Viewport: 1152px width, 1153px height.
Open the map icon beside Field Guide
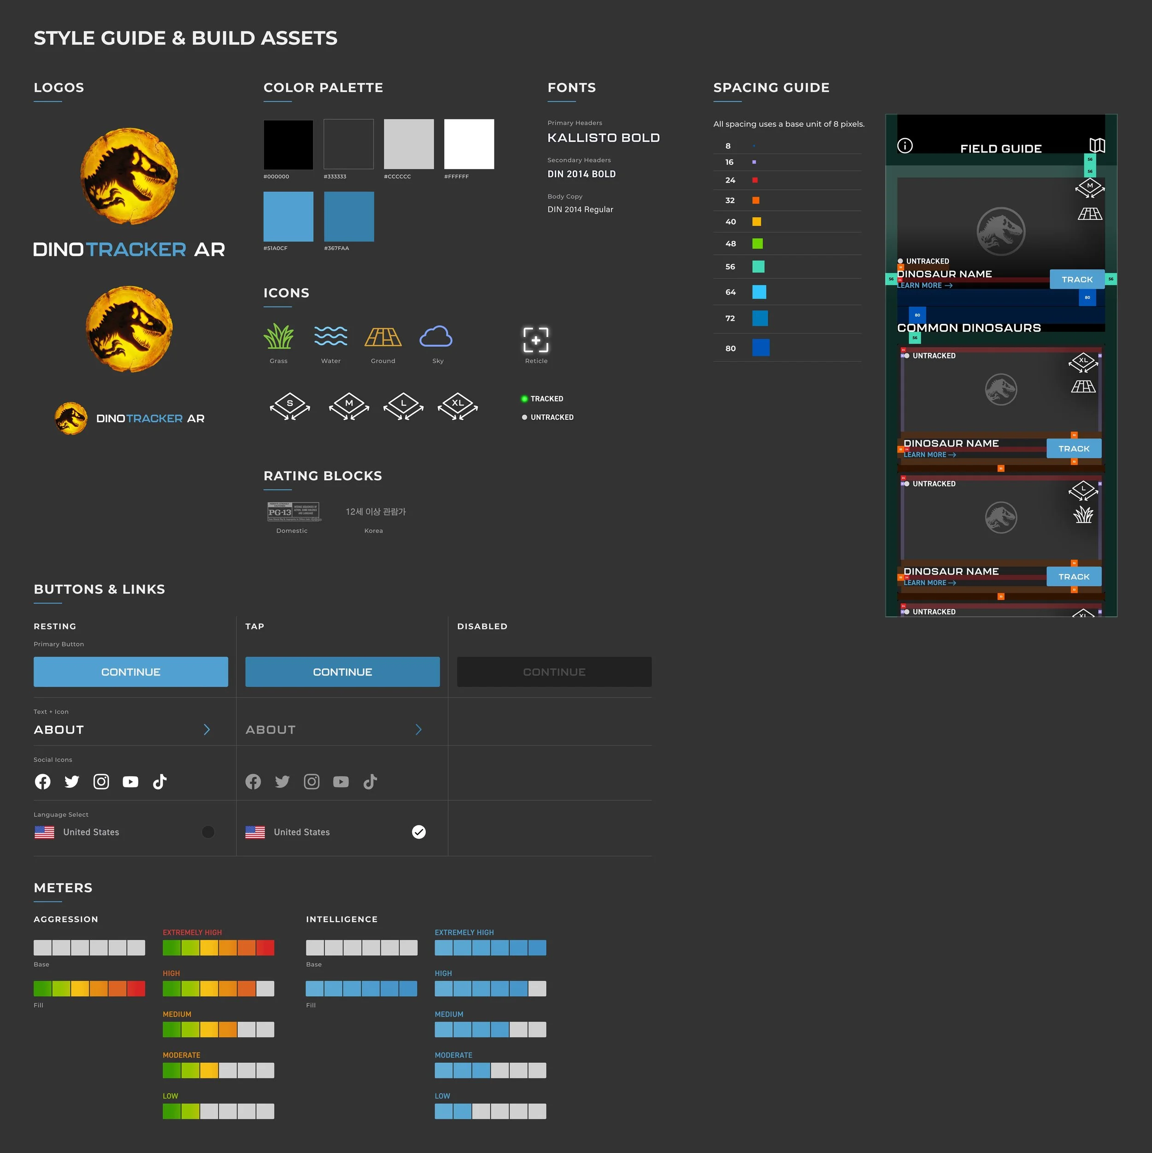coord(1097,146)
